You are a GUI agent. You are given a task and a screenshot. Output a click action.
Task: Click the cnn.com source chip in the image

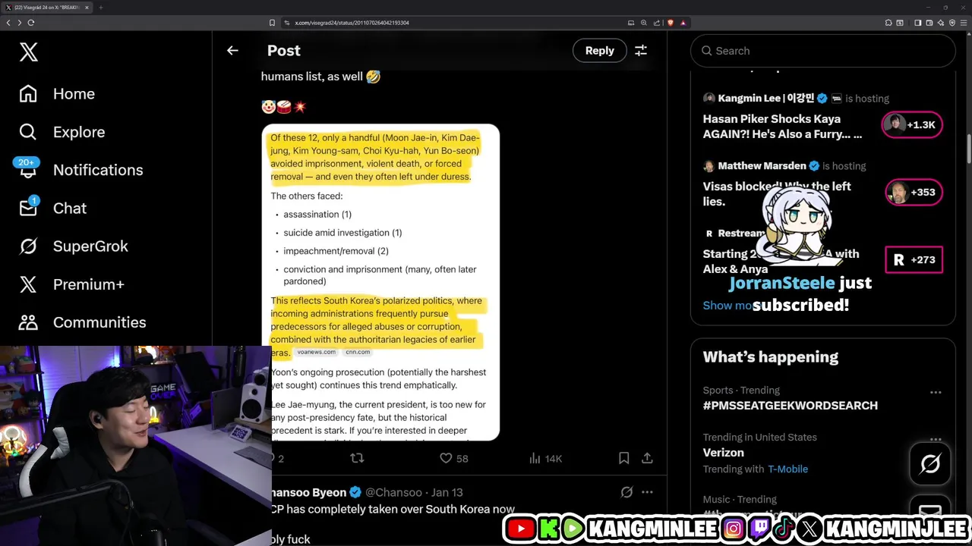click(358, 352)
